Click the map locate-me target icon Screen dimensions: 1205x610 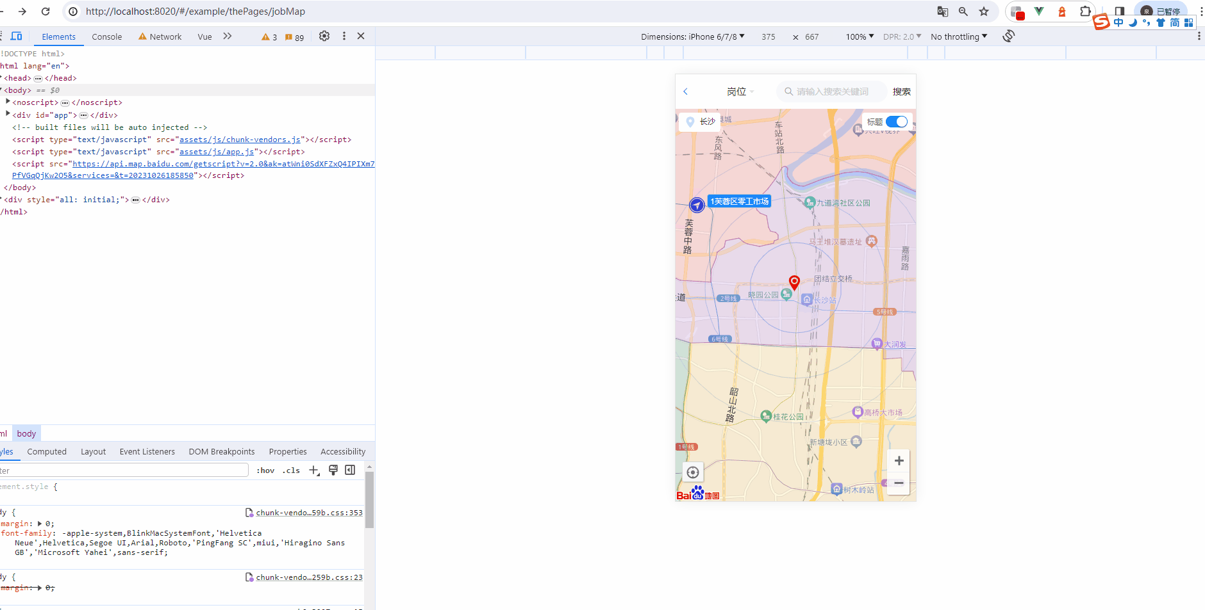tap(692, 472)
